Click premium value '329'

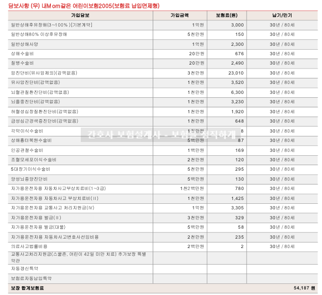[240, 218]
